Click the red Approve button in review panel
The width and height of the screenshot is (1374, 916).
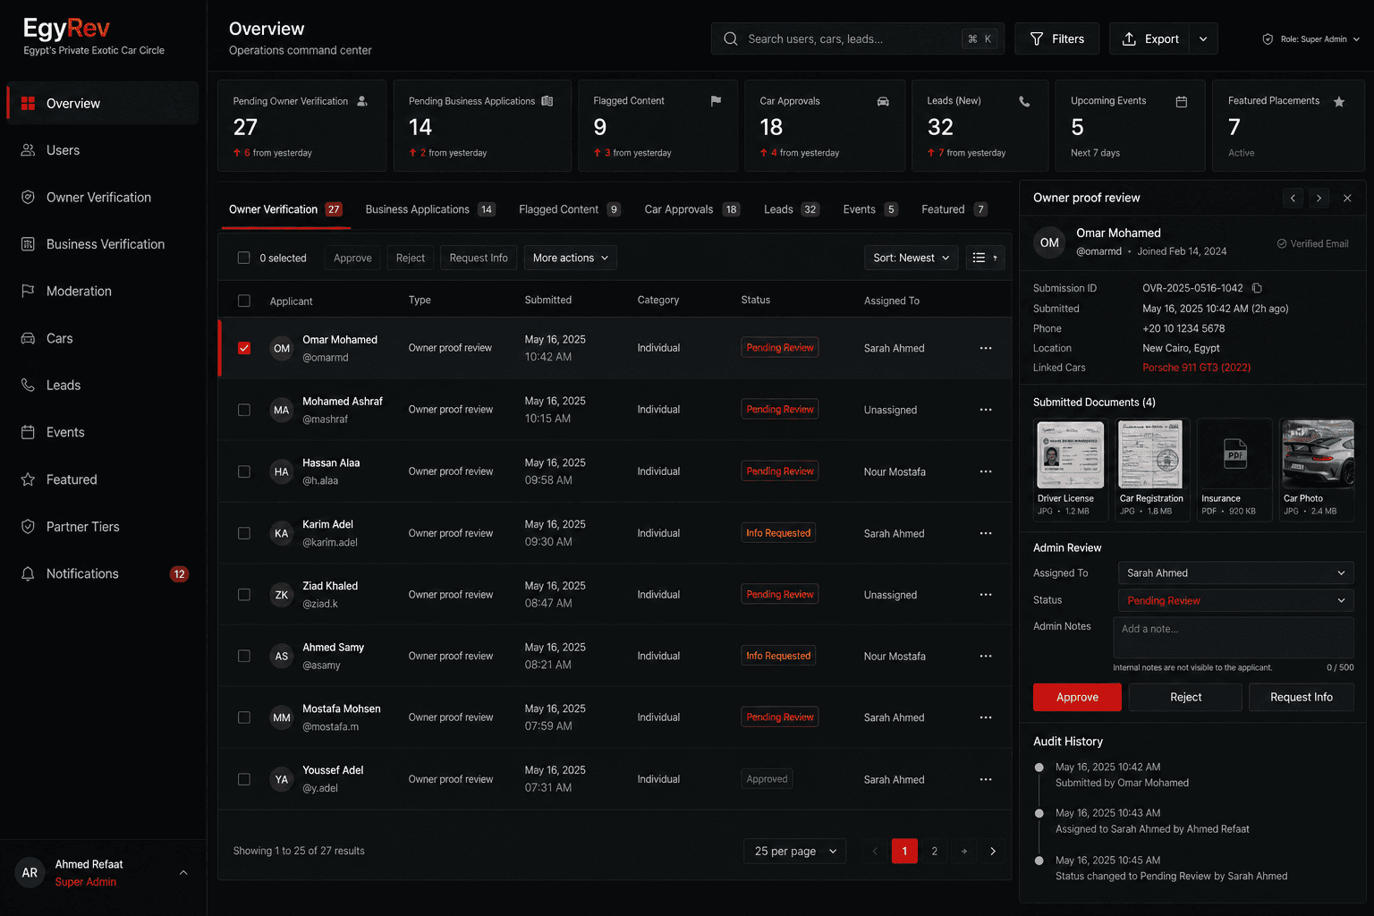[1077, 697]
